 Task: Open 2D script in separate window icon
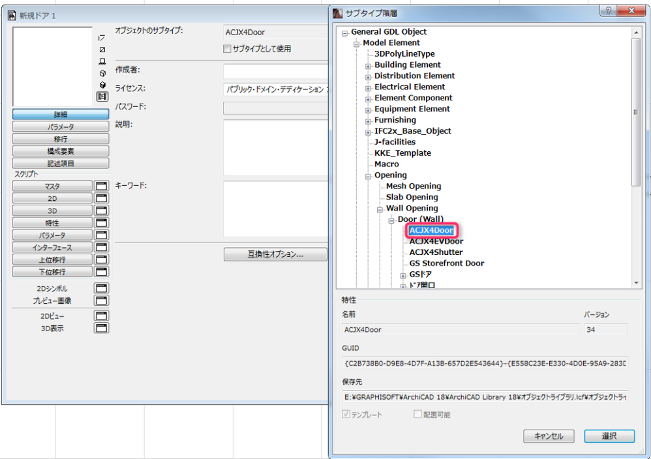tap(101, 198)
